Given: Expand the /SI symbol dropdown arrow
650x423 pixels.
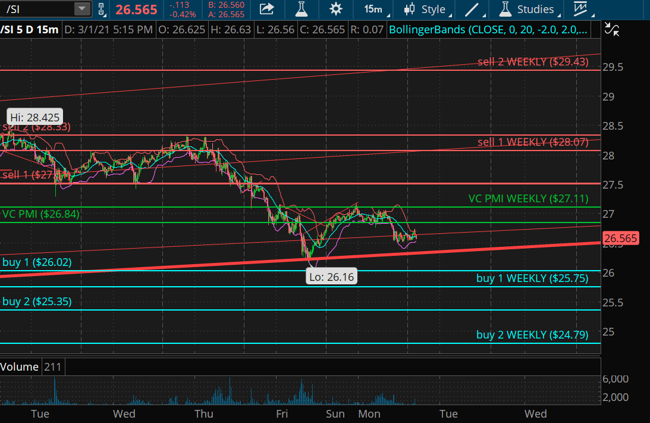Looking at the screenshot, I should [x=81, y=8].
